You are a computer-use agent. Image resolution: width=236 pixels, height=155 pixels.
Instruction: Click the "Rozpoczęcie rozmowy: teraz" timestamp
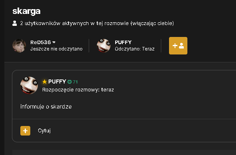click(78, 90)
